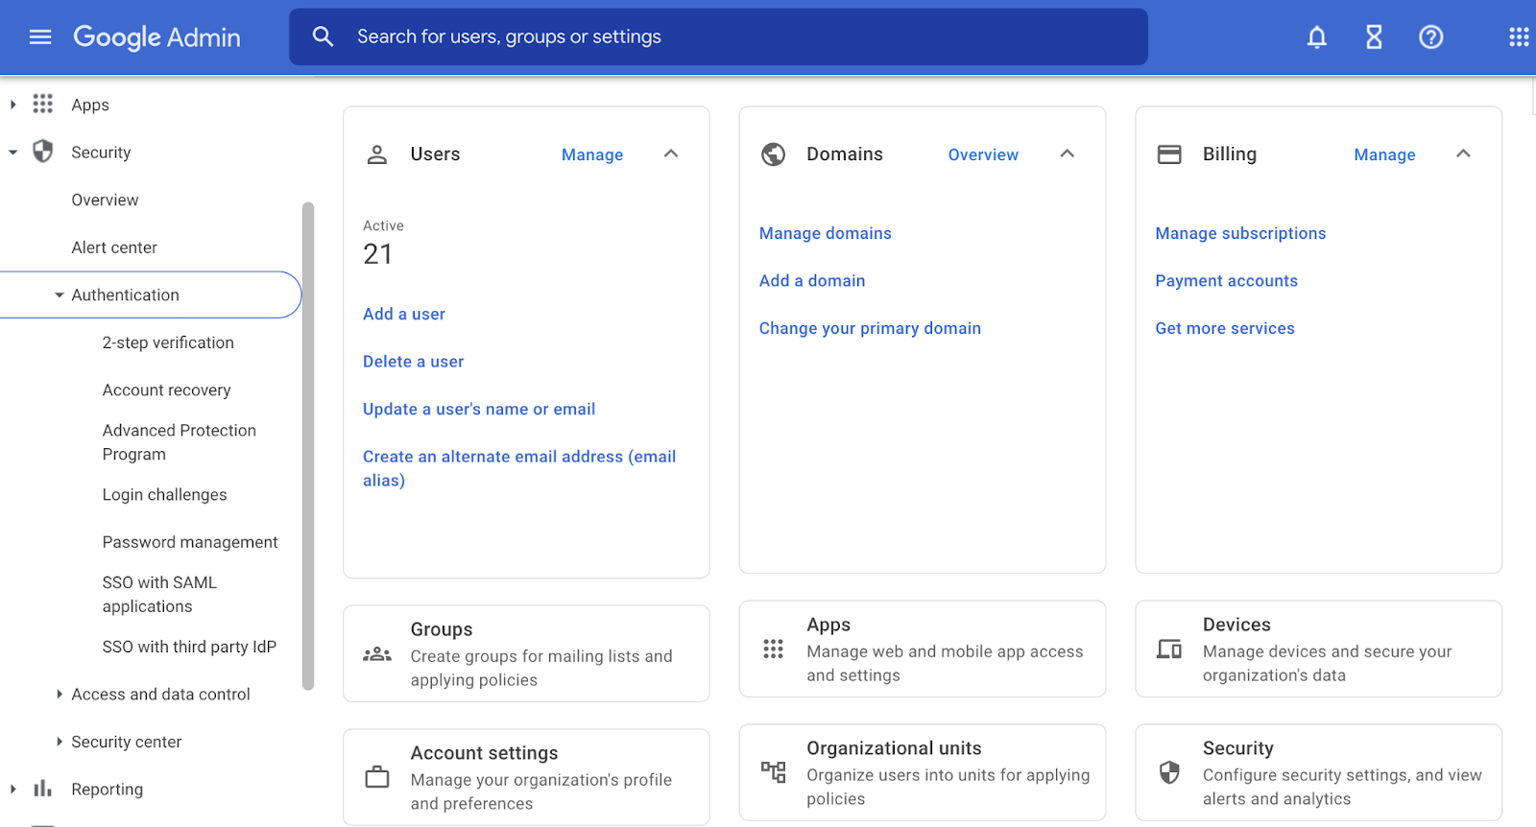Image resolution: width=1536 pixels, height=827 pixels.
Task: Click the Reporting bar chart icon
Action: [43, 789]
